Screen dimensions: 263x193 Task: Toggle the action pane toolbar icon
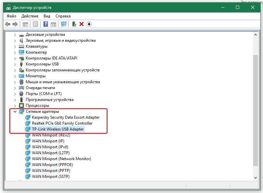coord(53,24)
